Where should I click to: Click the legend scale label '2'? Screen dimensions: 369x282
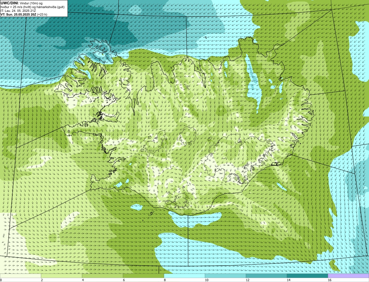tap(42, 280)
